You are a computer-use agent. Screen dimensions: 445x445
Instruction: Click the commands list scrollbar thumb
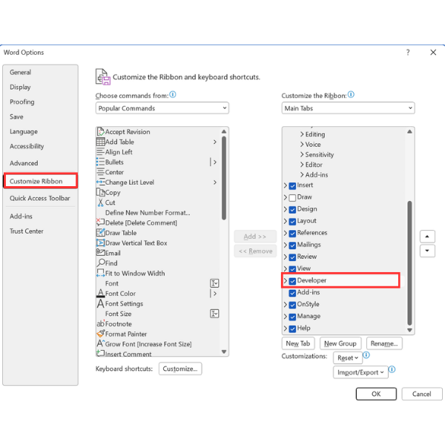click(224, 178)
